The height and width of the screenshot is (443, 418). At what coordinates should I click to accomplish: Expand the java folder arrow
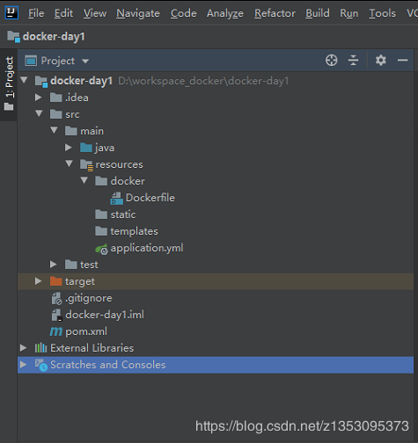(69, 148)
